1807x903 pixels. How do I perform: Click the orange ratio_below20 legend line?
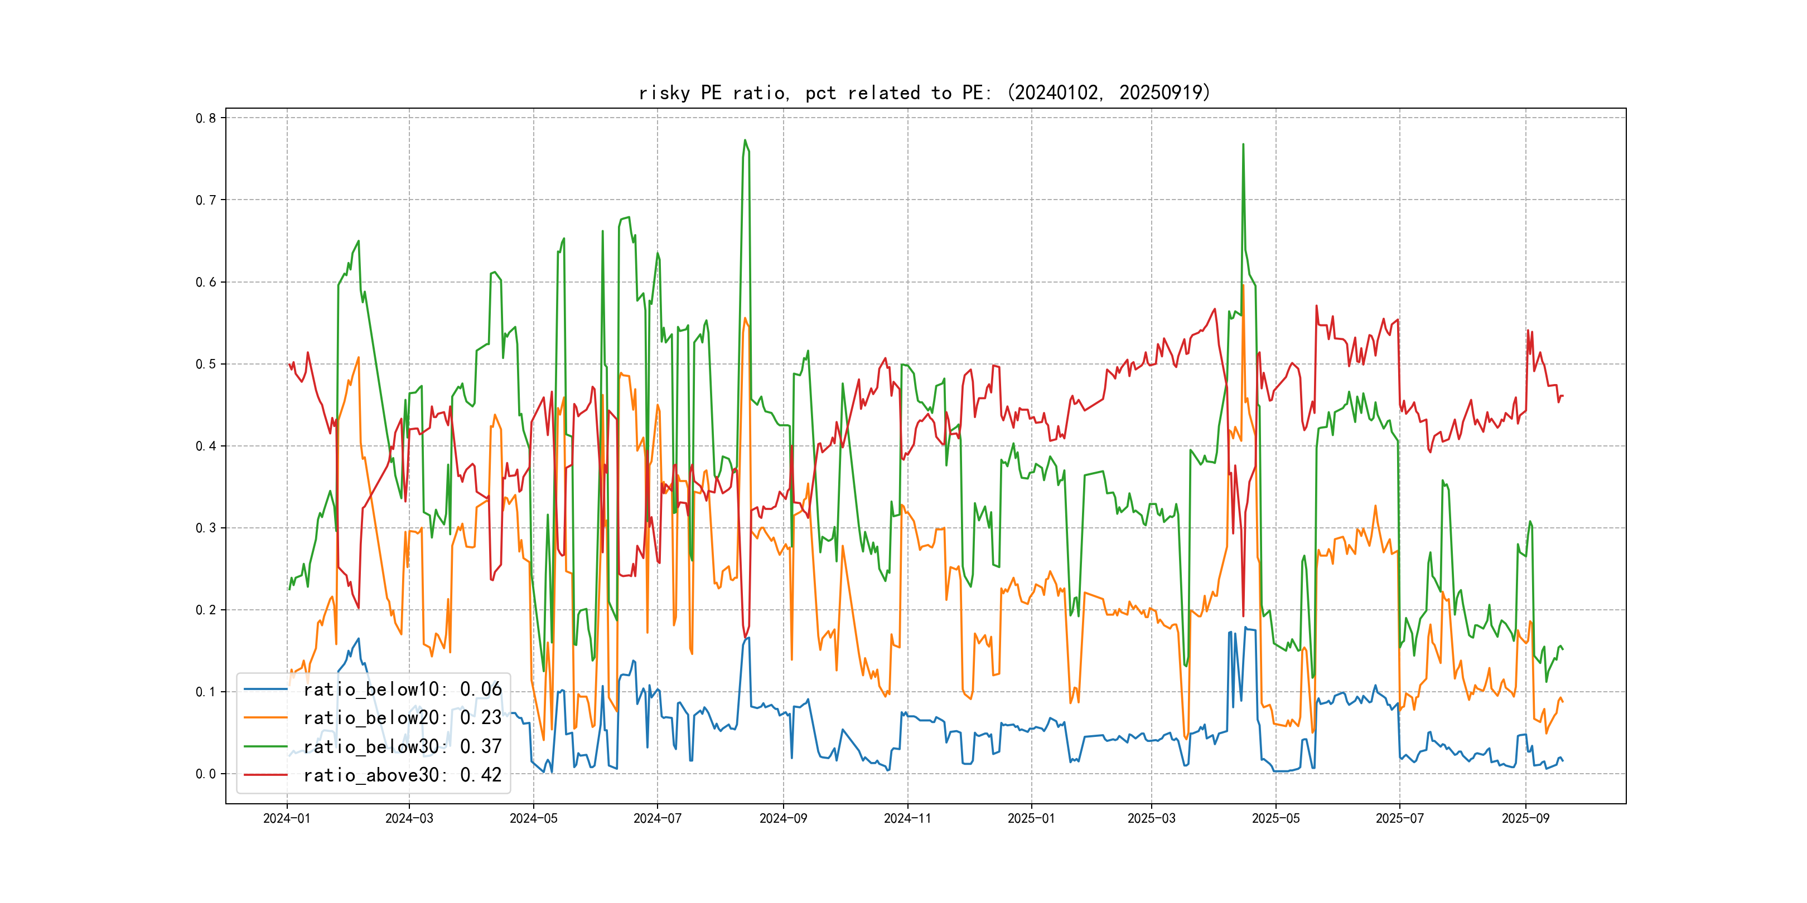click(265, 718)
